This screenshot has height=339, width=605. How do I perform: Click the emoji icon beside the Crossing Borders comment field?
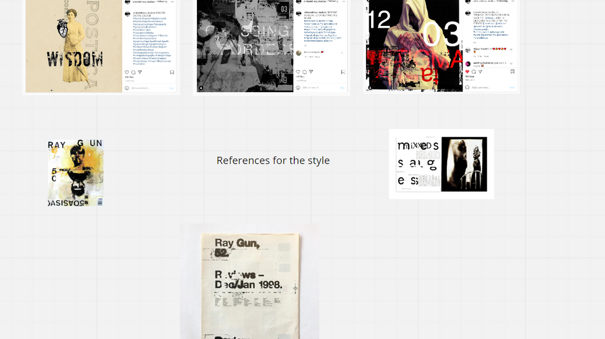tap(298, 88)
